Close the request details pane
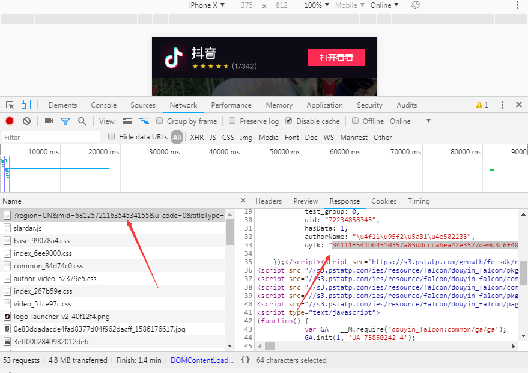The image size is (528, 373). [x=243, y=201]
